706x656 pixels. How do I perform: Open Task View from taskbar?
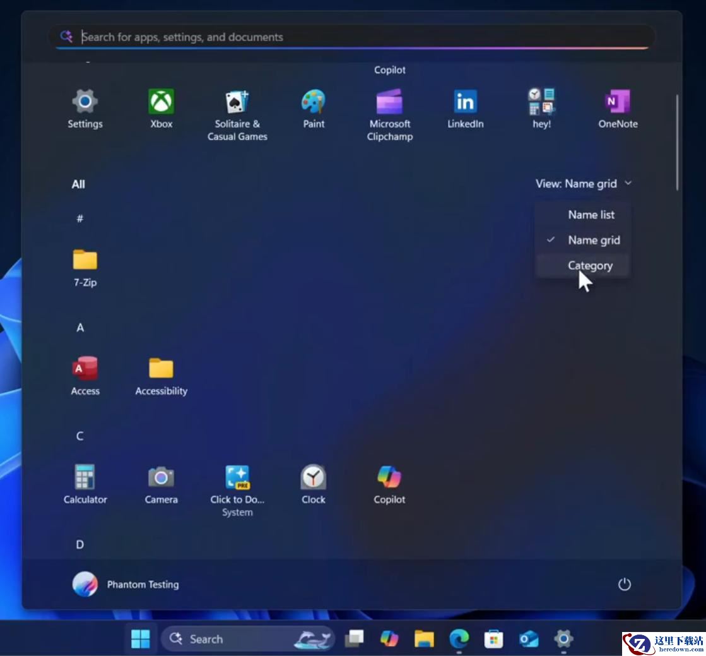(355, 639)
